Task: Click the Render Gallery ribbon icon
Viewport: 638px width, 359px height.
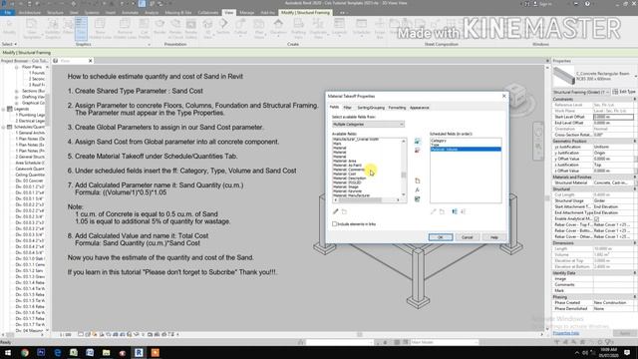Action: tap(190, 29)
